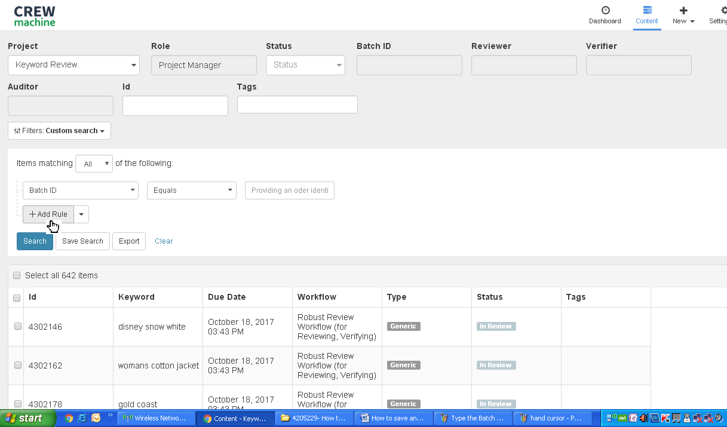Viewport: 727px width, 427px height.
Task: Click the wireless network tray icon
Action: (x=611, y=417)
